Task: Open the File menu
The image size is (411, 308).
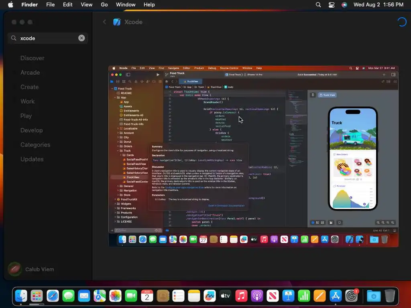Action: tap(50, 5)
